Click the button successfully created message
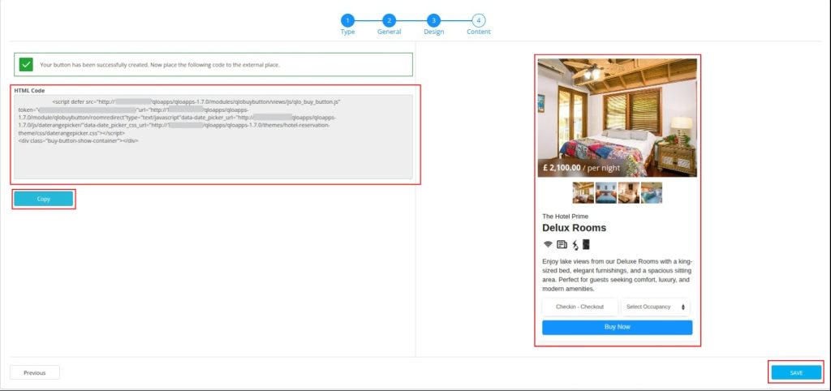This screenshot has width=831, height=391. point(160,65)
